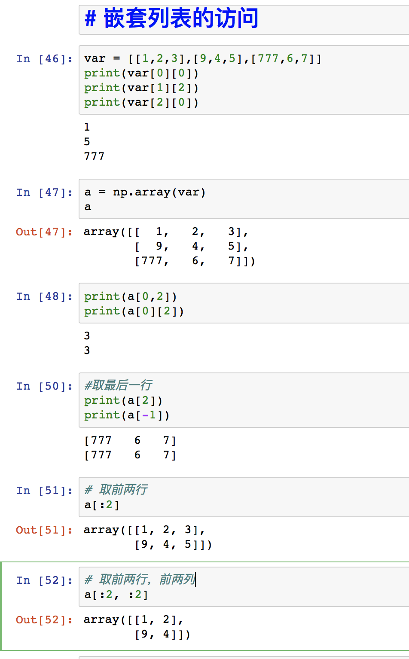The image size is (409, 659).
Task: Click the In [46] prompt label
Action: coord(44,59)
